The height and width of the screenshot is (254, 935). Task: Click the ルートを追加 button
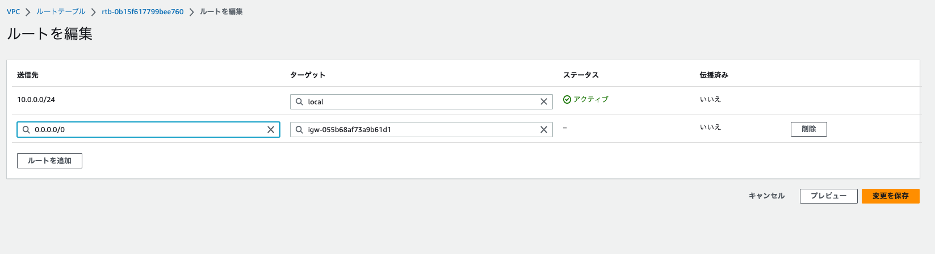[49, 161]
